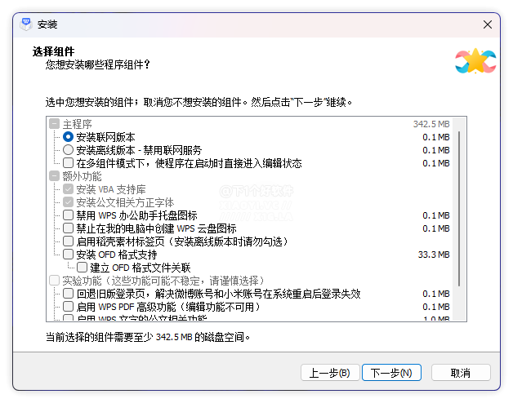This screenshot has height=403, width=513.
Task: Click 取消 button to cancel install
Action: 461,373
